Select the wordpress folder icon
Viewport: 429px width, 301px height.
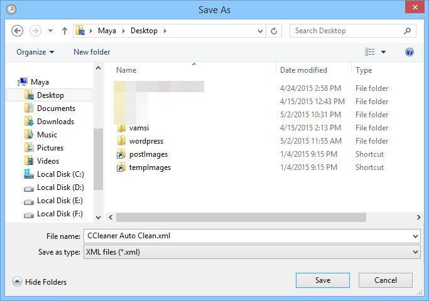[121, 141]
